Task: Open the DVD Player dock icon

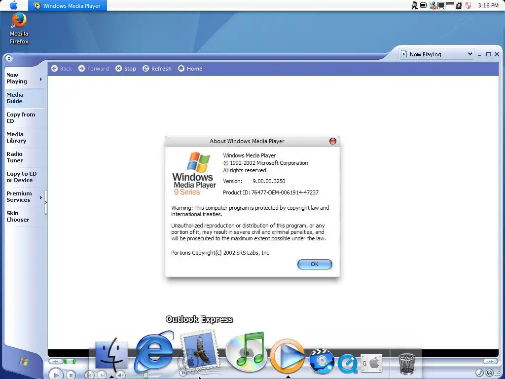Action: point(322,361)
